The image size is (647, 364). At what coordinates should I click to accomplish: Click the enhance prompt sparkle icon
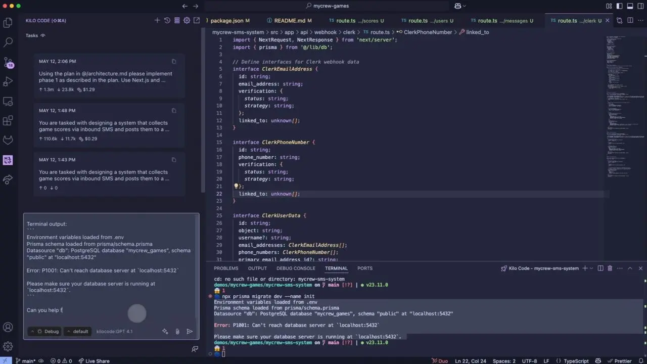tap(165, 331)
